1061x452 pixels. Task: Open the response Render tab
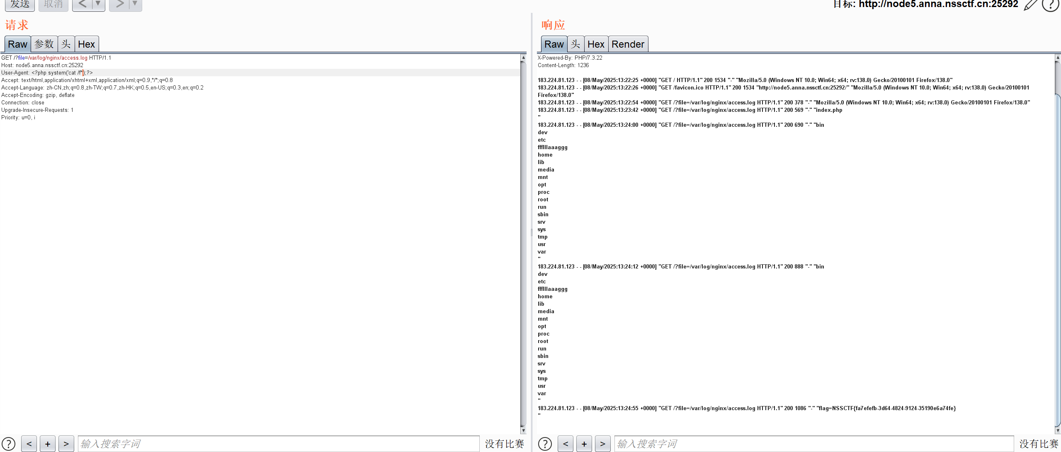627,44
